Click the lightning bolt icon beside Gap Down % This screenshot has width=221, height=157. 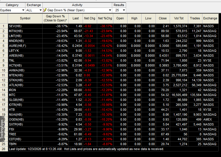45,10
